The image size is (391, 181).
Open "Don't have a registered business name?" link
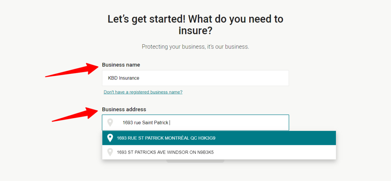(x=143, y=92)
